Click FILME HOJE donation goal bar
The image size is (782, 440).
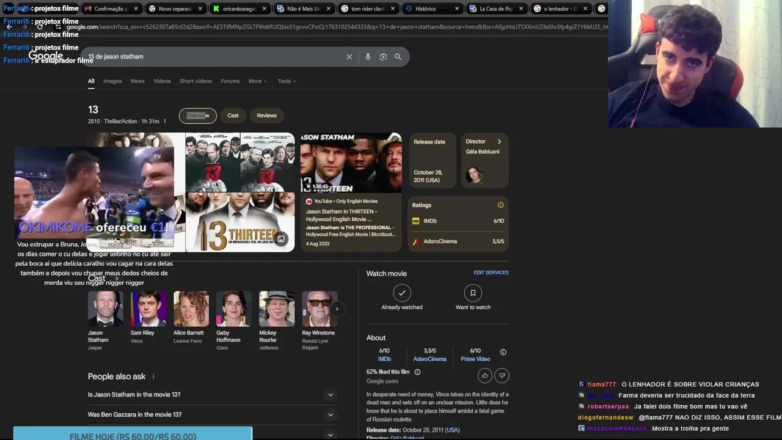point(133,433)
